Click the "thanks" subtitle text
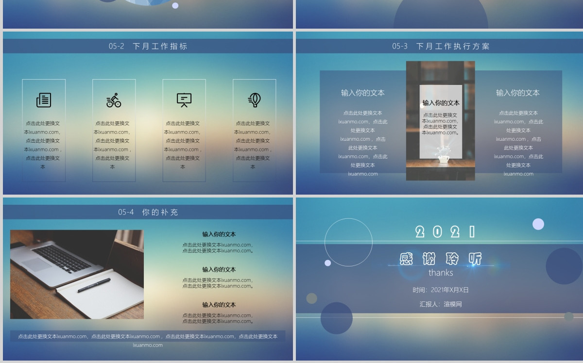The image size is (583, 363). click(441, 273)
